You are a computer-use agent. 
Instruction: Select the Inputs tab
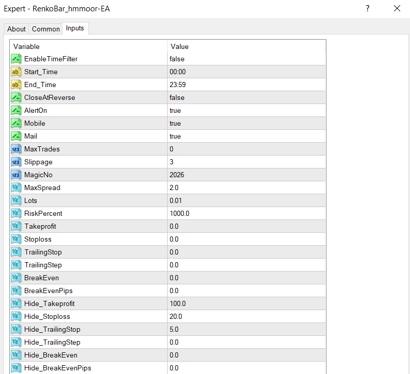click(x=75, y=28)
